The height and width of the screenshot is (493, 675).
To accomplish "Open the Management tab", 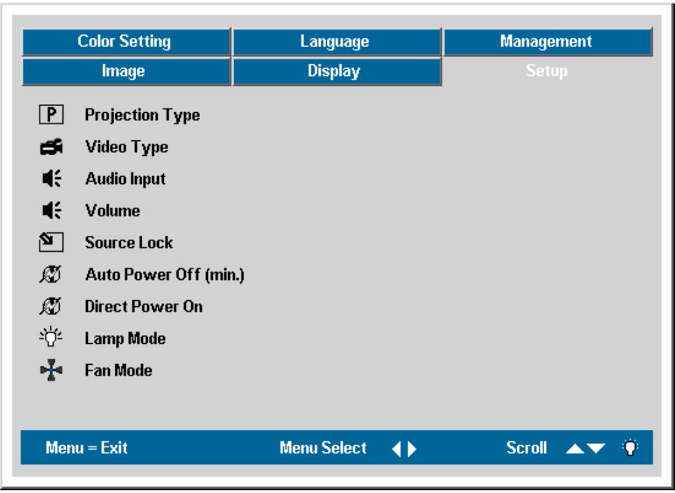I will (x=548, y=42).
